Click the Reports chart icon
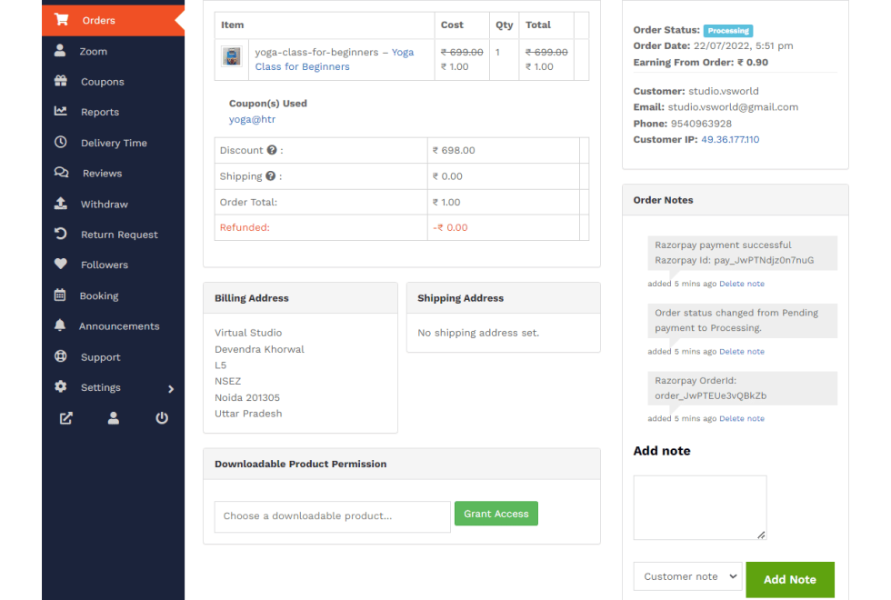The height and width of the screenshot is (600, 891). click(61, 111)
